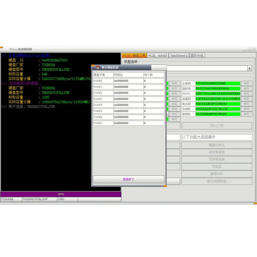This screenshot has width=257, height=257.
Task: Click the purple 100% progress bar
Action: (61, 194)
